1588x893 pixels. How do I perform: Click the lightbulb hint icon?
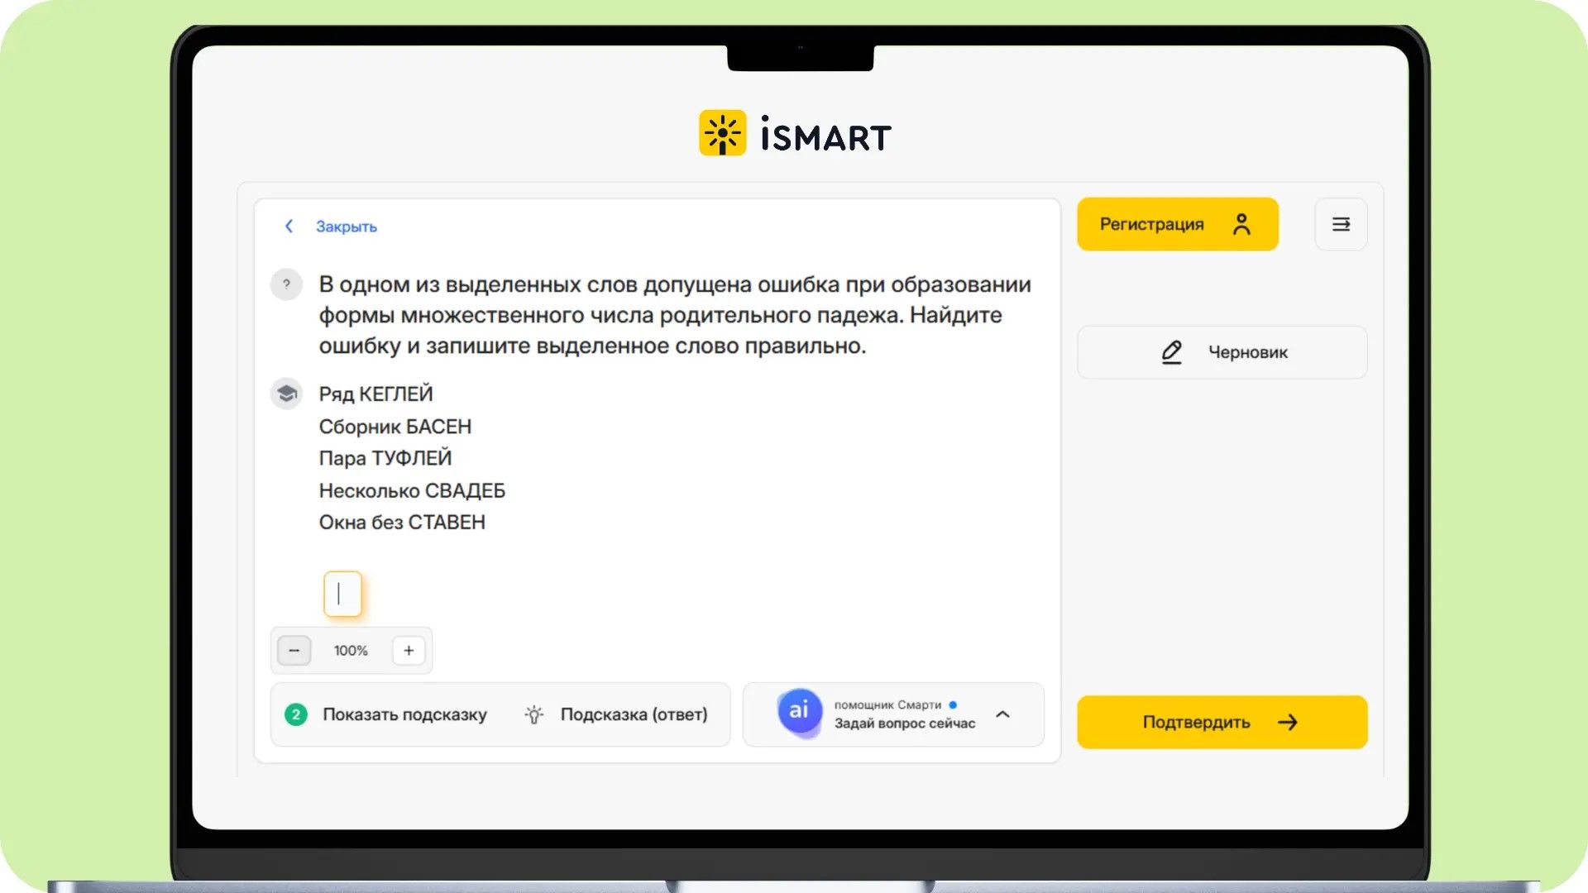pos(534,714)
